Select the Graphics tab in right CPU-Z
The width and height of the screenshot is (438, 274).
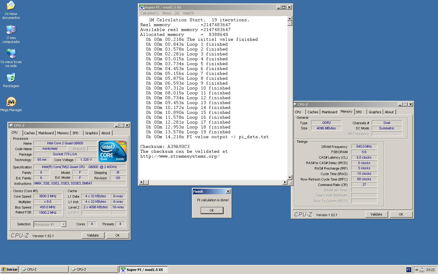click(375, 112)
